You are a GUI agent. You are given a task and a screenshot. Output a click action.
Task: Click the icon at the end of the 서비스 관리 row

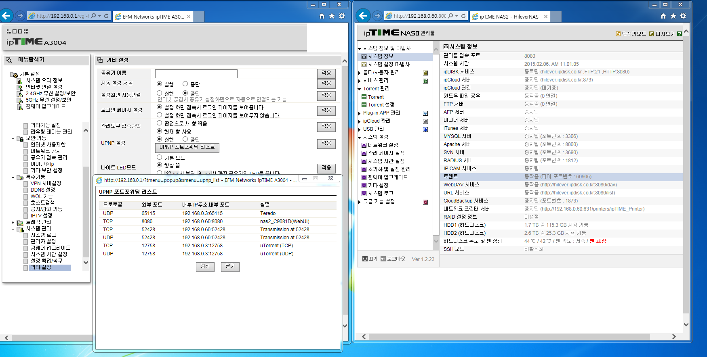425,81
